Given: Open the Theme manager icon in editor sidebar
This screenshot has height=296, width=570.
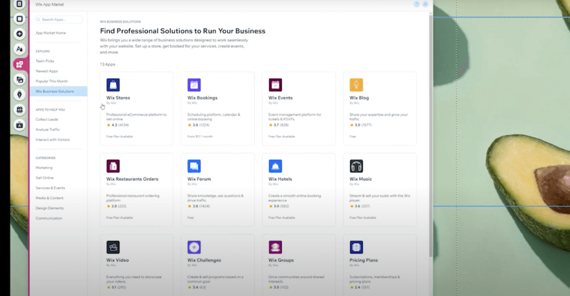Looking at the screenshot, I should pyautogui.click(x=19, y=49).
